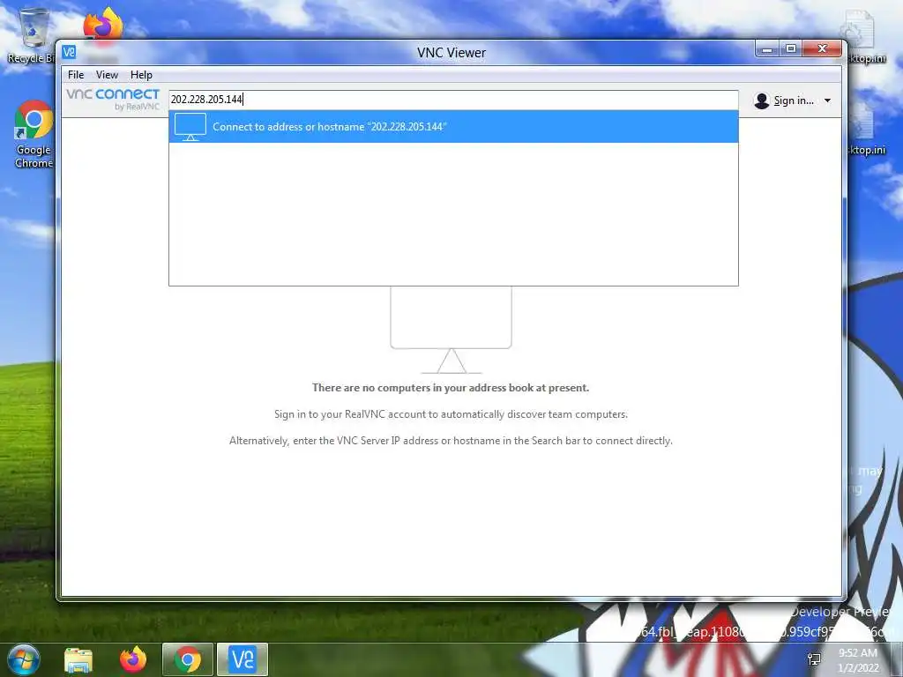Screen dimensions: 903x677
Task: Click the taskbar clock showing 9:52 AM
Action: click(x=858, y=660)
